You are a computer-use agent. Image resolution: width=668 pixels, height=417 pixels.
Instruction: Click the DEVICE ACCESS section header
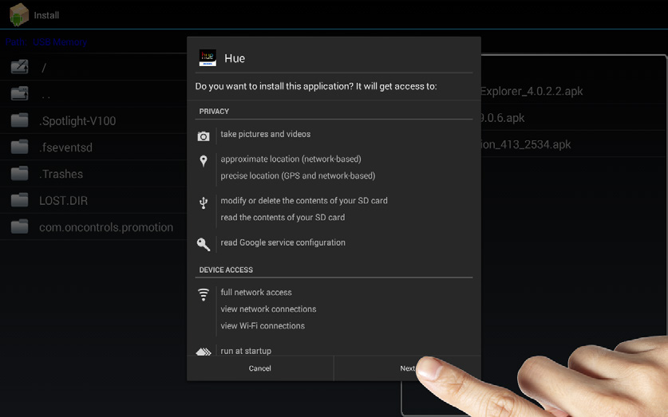coord(226,270)
